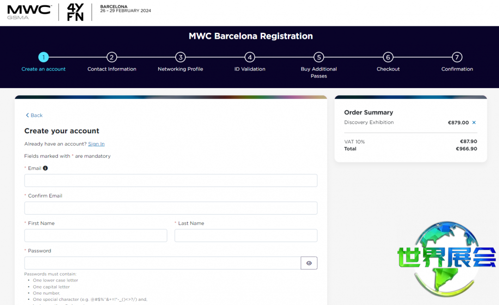Click the Confirm Email field
This screenshot has width=499, height=305.
pos(170,208)
